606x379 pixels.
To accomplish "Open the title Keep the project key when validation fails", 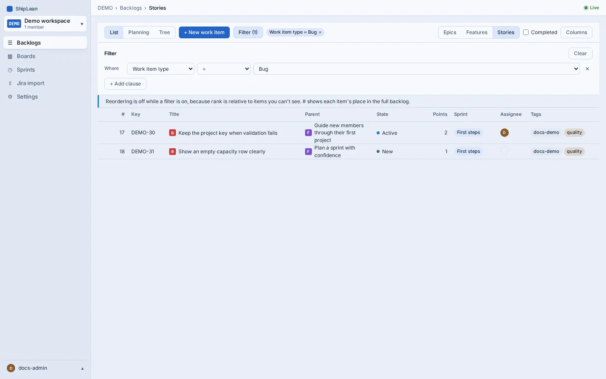I will point(228,133).
